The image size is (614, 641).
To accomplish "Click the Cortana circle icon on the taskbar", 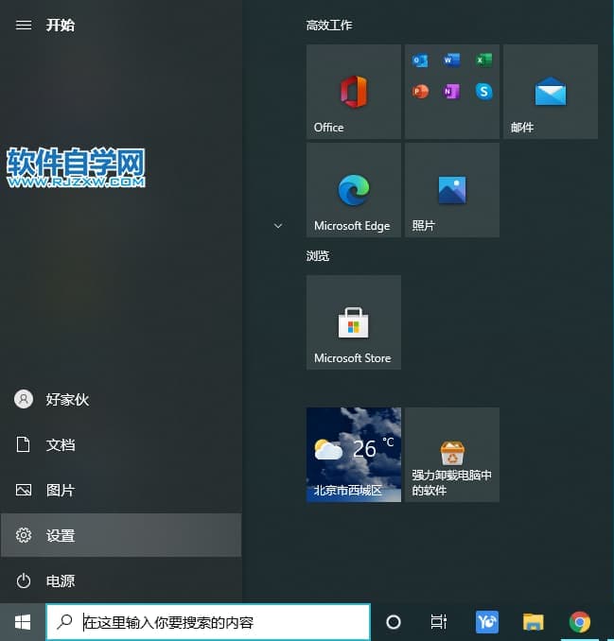I will click(394, 621).
